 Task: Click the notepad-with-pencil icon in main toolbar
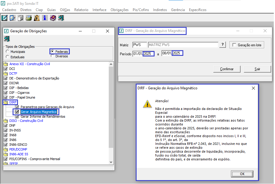(4, 18)
